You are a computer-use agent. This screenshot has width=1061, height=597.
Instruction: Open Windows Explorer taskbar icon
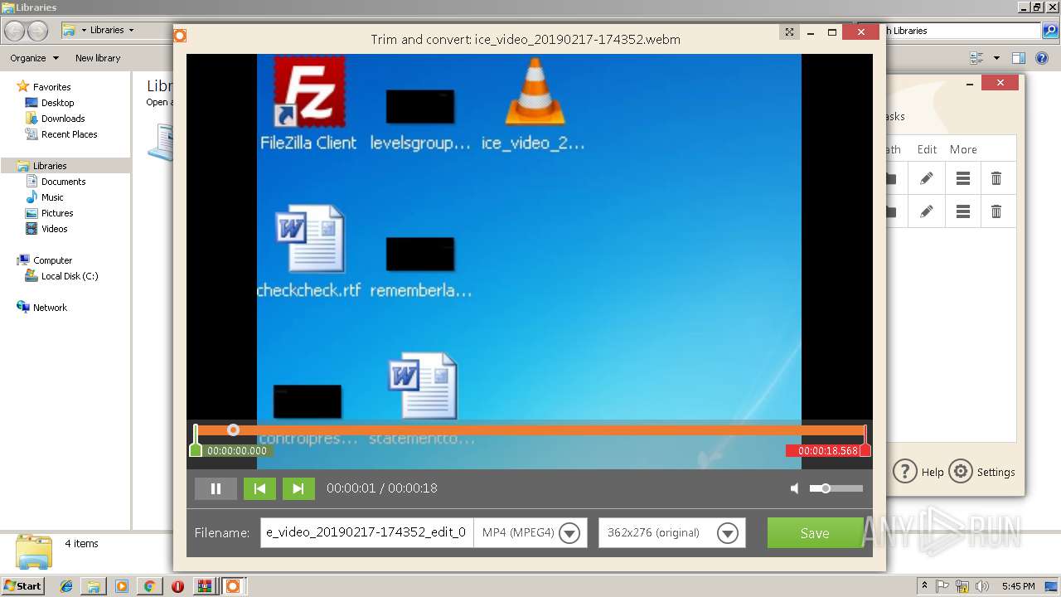[x=94, y=586]
